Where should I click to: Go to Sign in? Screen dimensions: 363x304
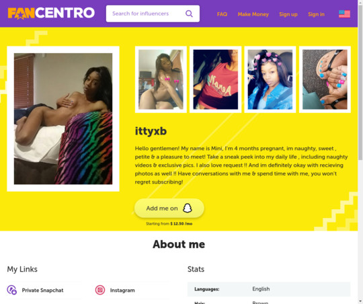click(316, 14)
